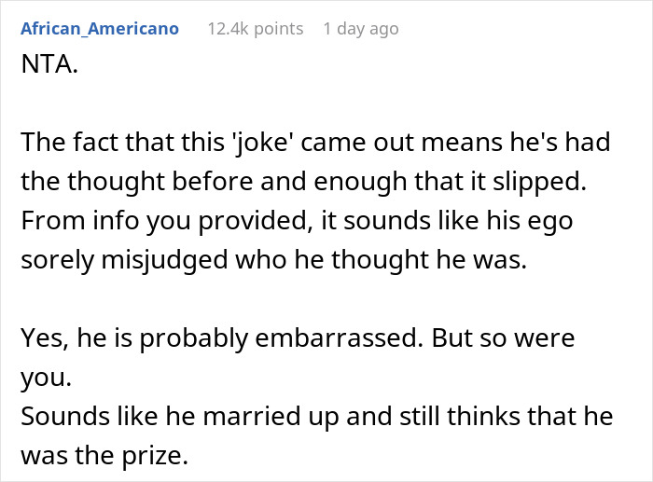Click the '1 day ago' timestamp

360,28
